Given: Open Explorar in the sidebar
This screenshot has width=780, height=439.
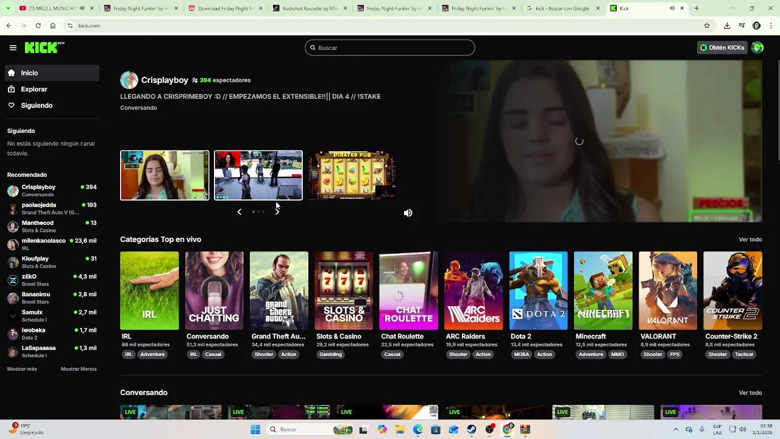Looking at the screenshot, I should click(x=52, y=89).
